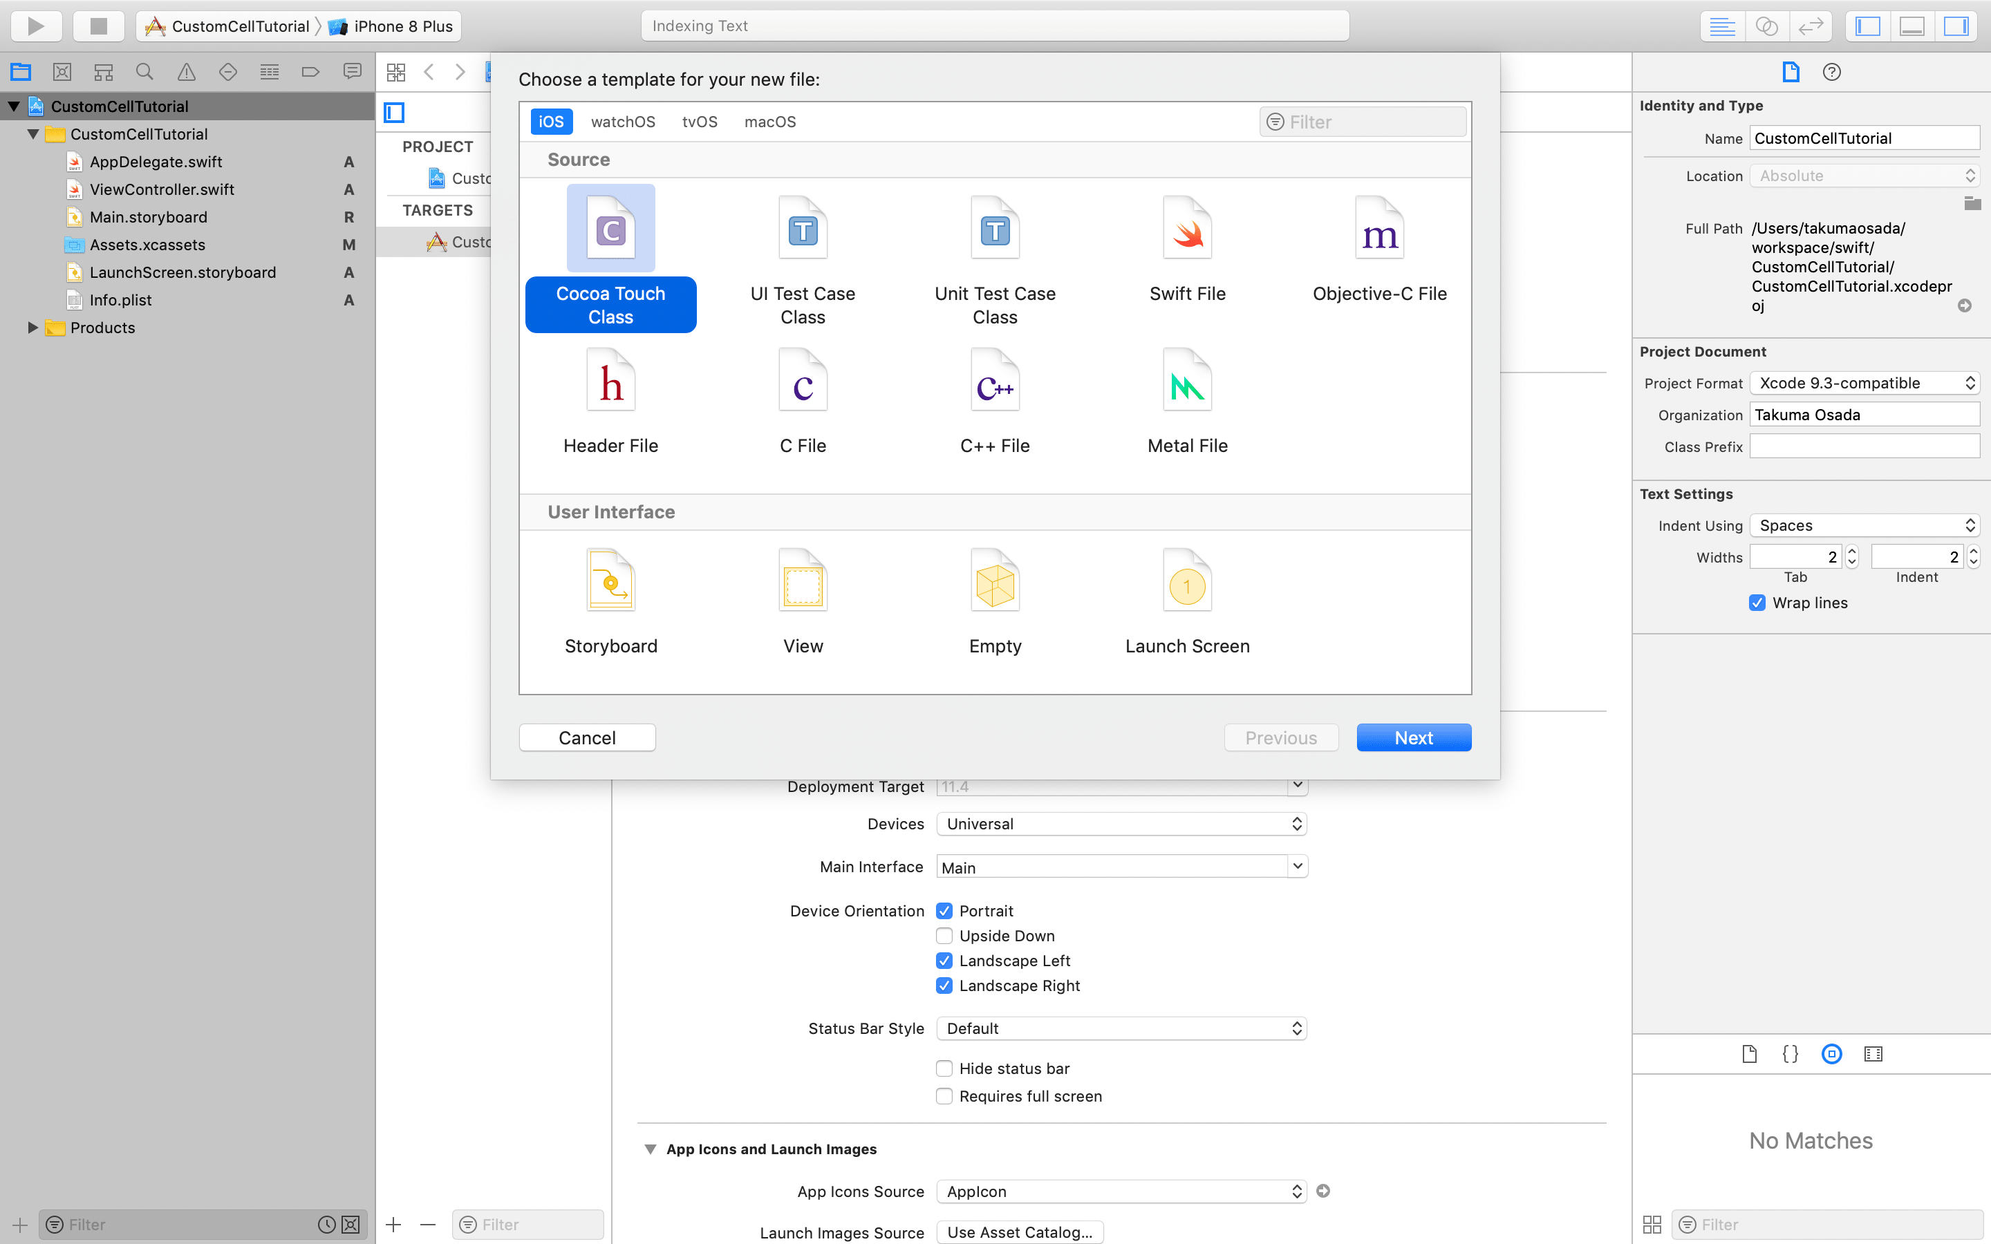Screen dimensions: 1991x1244
Task: Open the Project Format dropdown
Action: (1864, 383)
